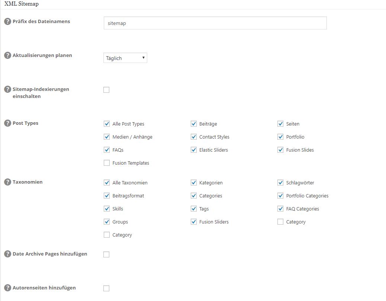386x301 pixels.
Task: Uncheck the Alle Taxonomien checkbox
Action: 107,183
